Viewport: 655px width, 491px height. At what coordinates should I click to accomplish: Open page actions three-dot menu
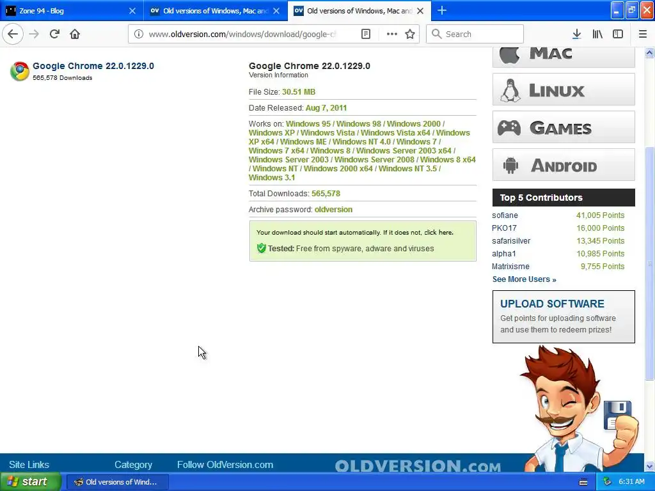[391, 34]
